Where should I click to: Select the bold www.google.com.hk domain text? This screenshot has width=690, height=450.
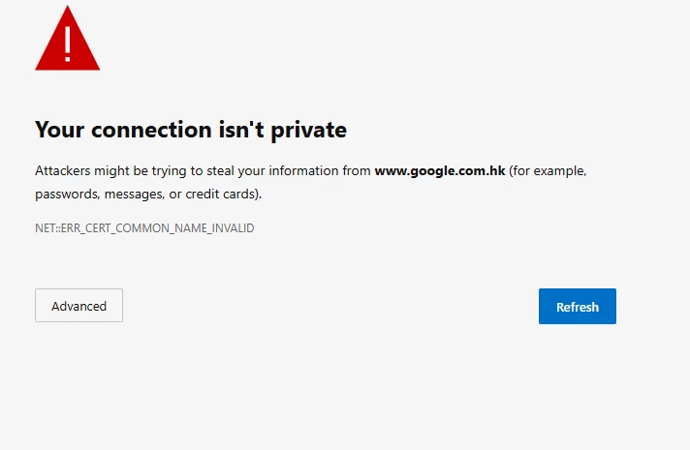pyautogui.click(x=440, y=171)
